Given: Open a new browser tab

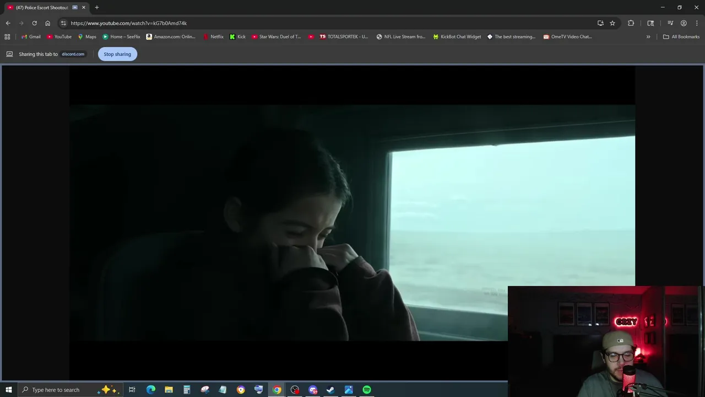Looking at the screenshot, I should (97, 7).
